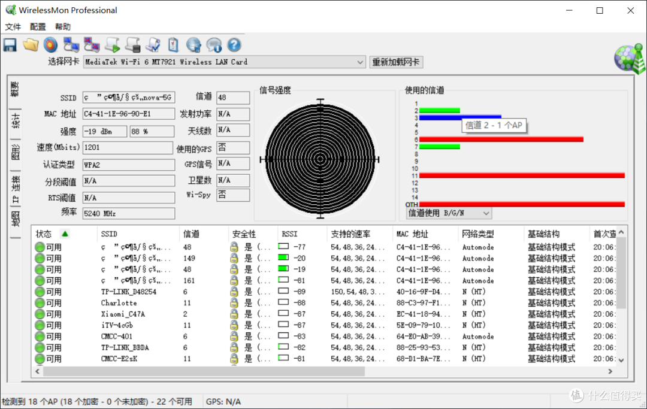This screenshot has width=647, height=409.
Task: Click the globe with checkmark toolbar icon
Action: (194, 45)
